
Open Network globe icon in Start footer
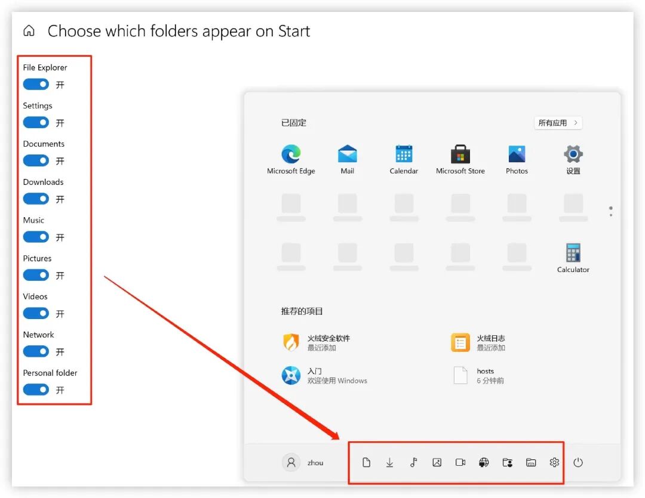pyautogui.click(x=484, y=463)
